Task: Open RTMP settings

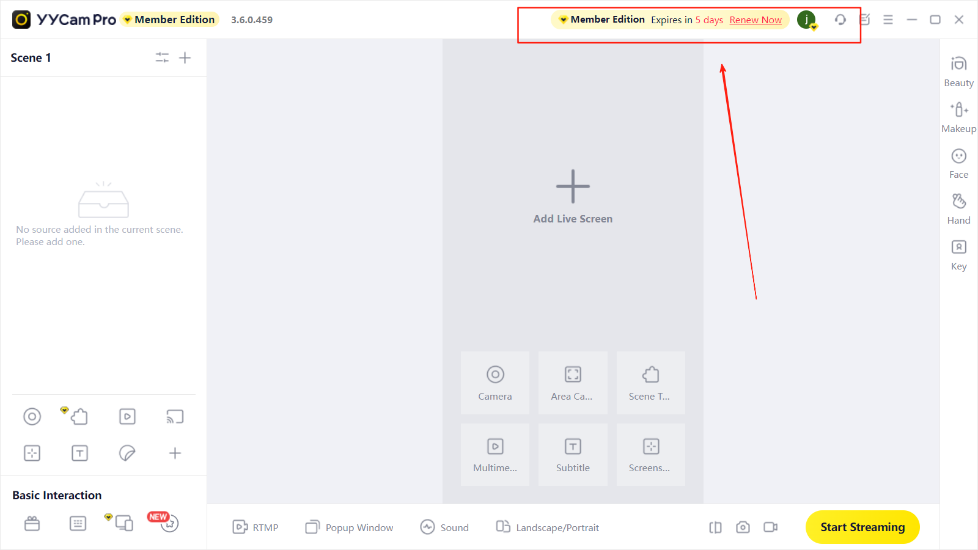Action: 256,527
